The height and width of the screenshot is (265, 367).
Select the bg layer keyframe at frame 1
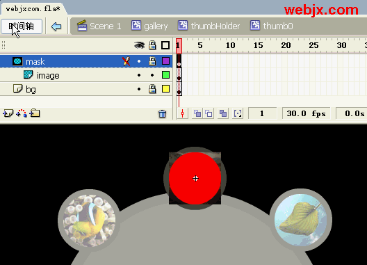[179, 89]
